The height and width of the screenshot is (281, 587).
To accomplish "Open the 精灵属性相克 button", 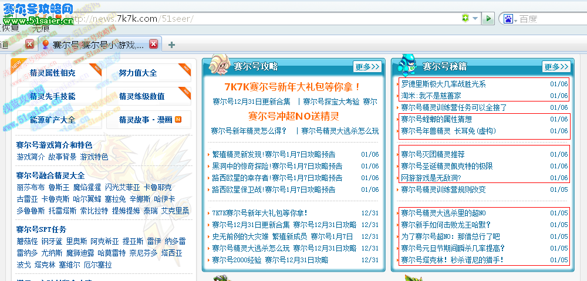I will [x=59, y=73].
